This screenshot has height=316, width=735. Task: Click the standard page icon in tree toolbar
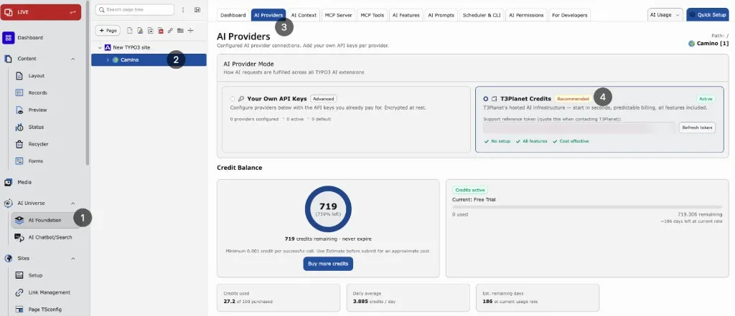tap(129, 30)
